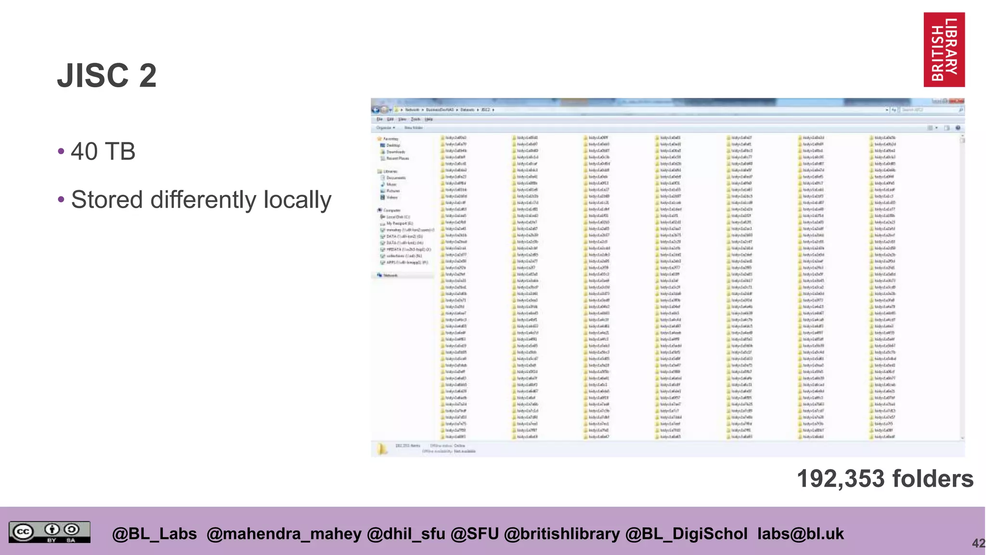Click the Music library note icon

383,184
